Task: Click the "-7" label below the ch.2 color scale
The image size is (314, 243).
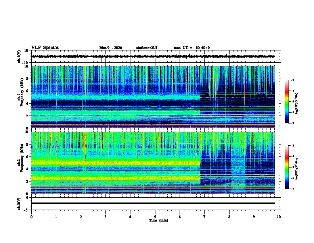Action: point(292,189)
